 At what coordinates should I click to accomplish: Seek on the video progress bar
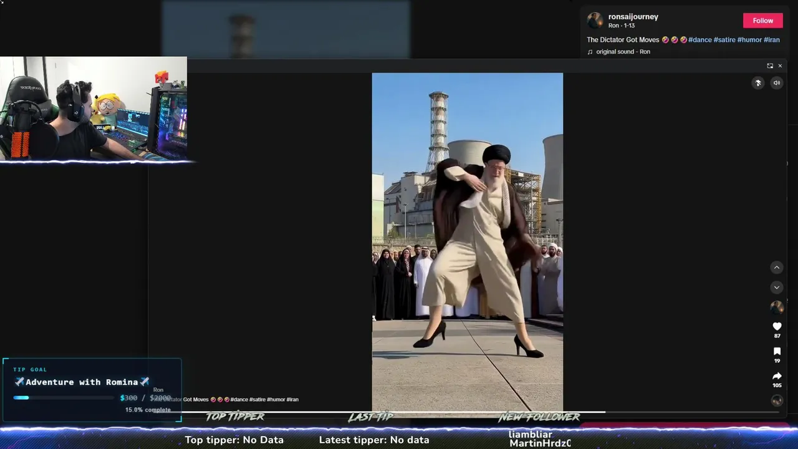pos(467,412)
